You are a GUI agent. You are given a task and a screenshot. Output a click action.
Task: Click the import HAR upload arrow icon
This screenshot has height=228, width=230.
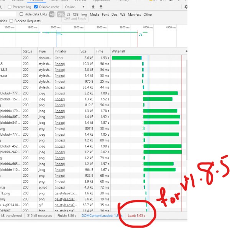93,7
